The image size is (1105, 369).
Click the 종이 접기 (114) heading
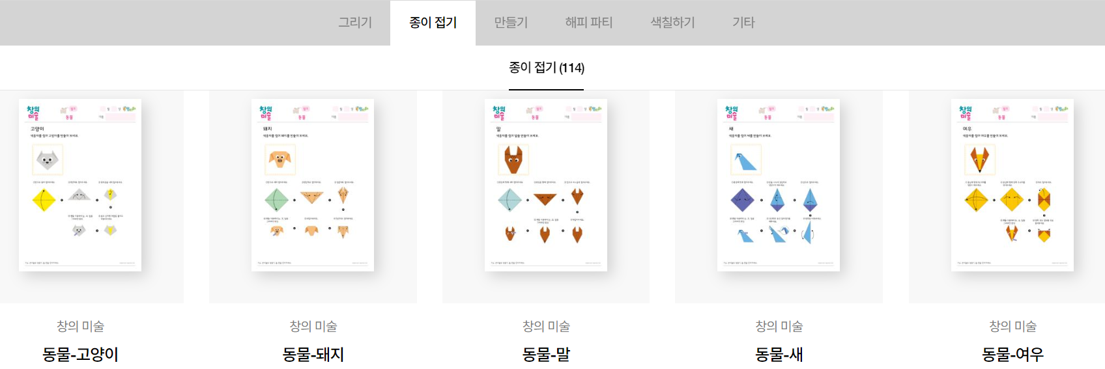pos(547,68)
